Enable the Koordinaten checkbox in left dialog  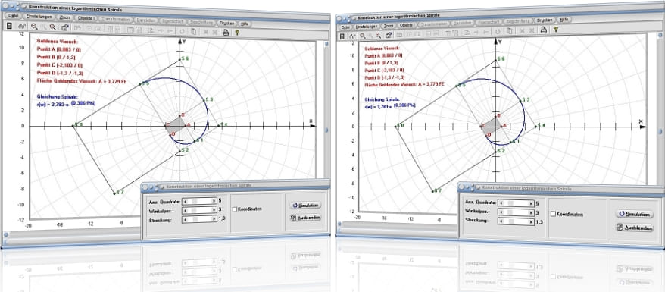tap(235, 209)
